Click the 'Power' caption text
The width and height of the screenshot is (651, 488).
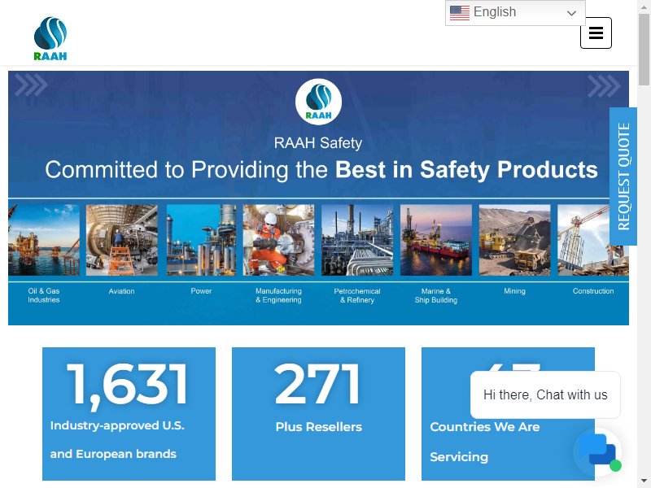201,291
